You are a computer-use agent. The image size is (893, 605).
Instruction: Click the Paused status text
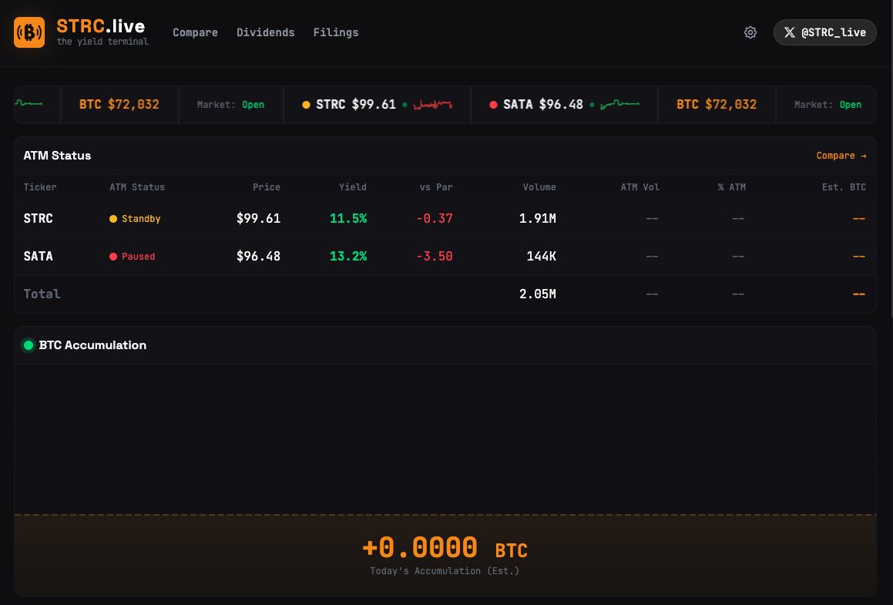[139, 257]
